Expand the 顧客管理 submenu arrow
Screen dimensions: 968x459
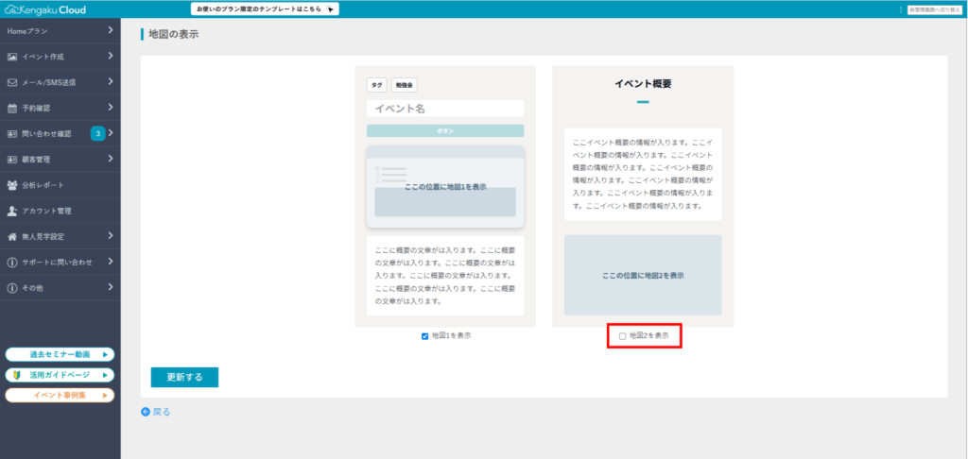coord(111,159)
